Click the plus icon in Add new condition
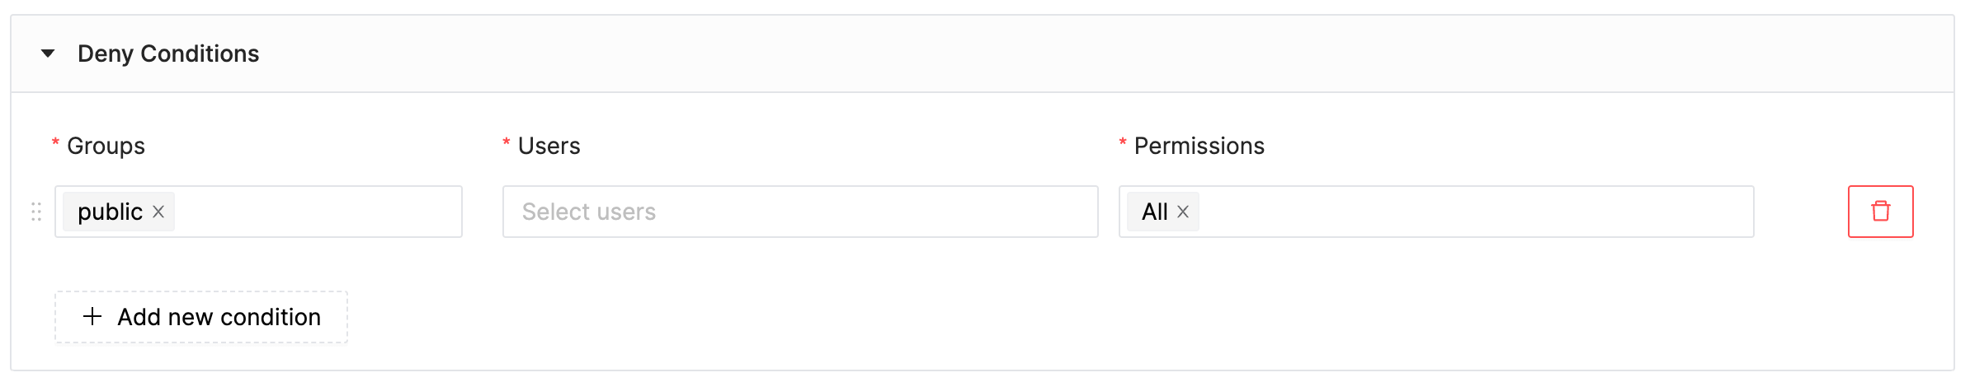The image size is (1970, 382). pyautogui.click(x=92, y=316)
